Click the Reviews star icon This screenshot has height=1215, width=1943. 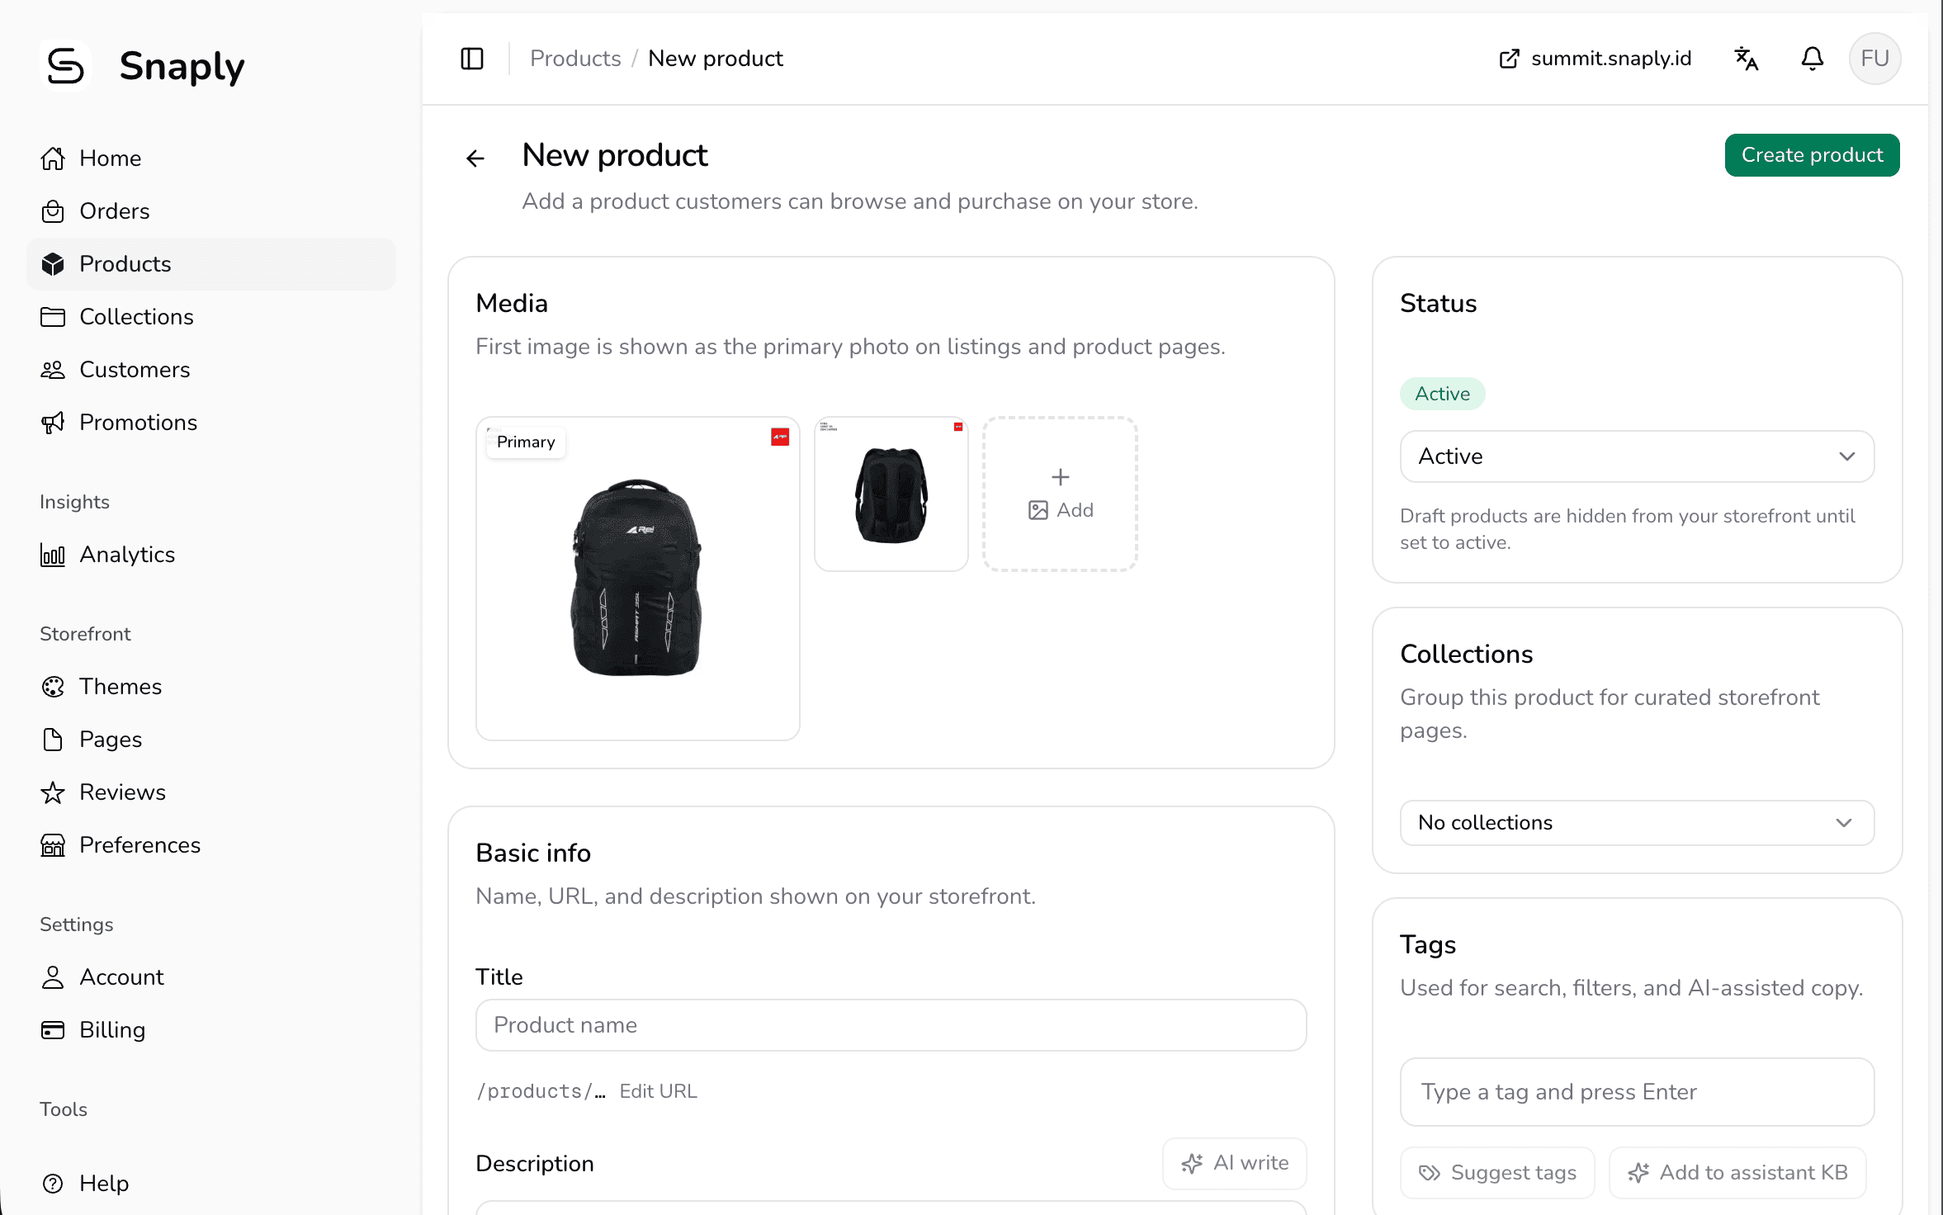[53, 792]
